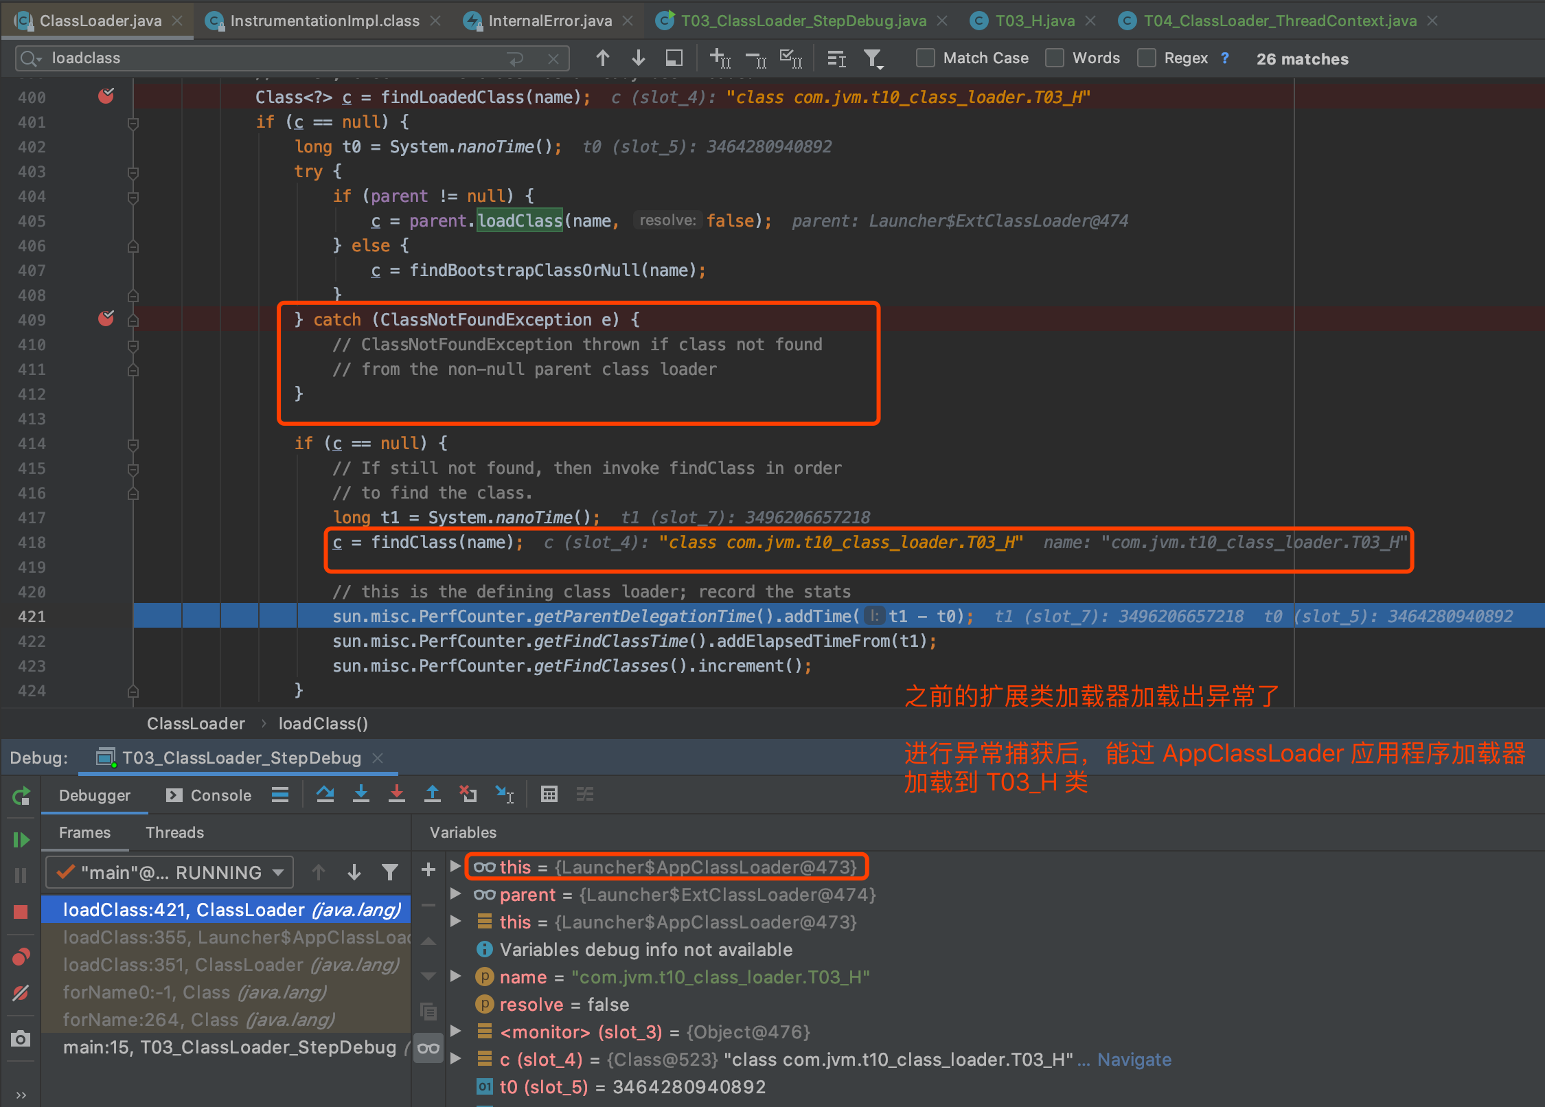Go to previous search occurrence arrow
The width and height of the screenshot is (1545, 1107).
coord(602,58)
